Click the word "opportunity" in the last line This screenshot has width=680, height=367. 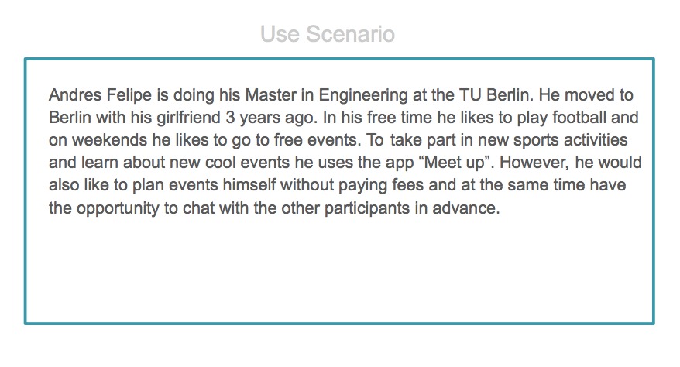coord(115,208)
